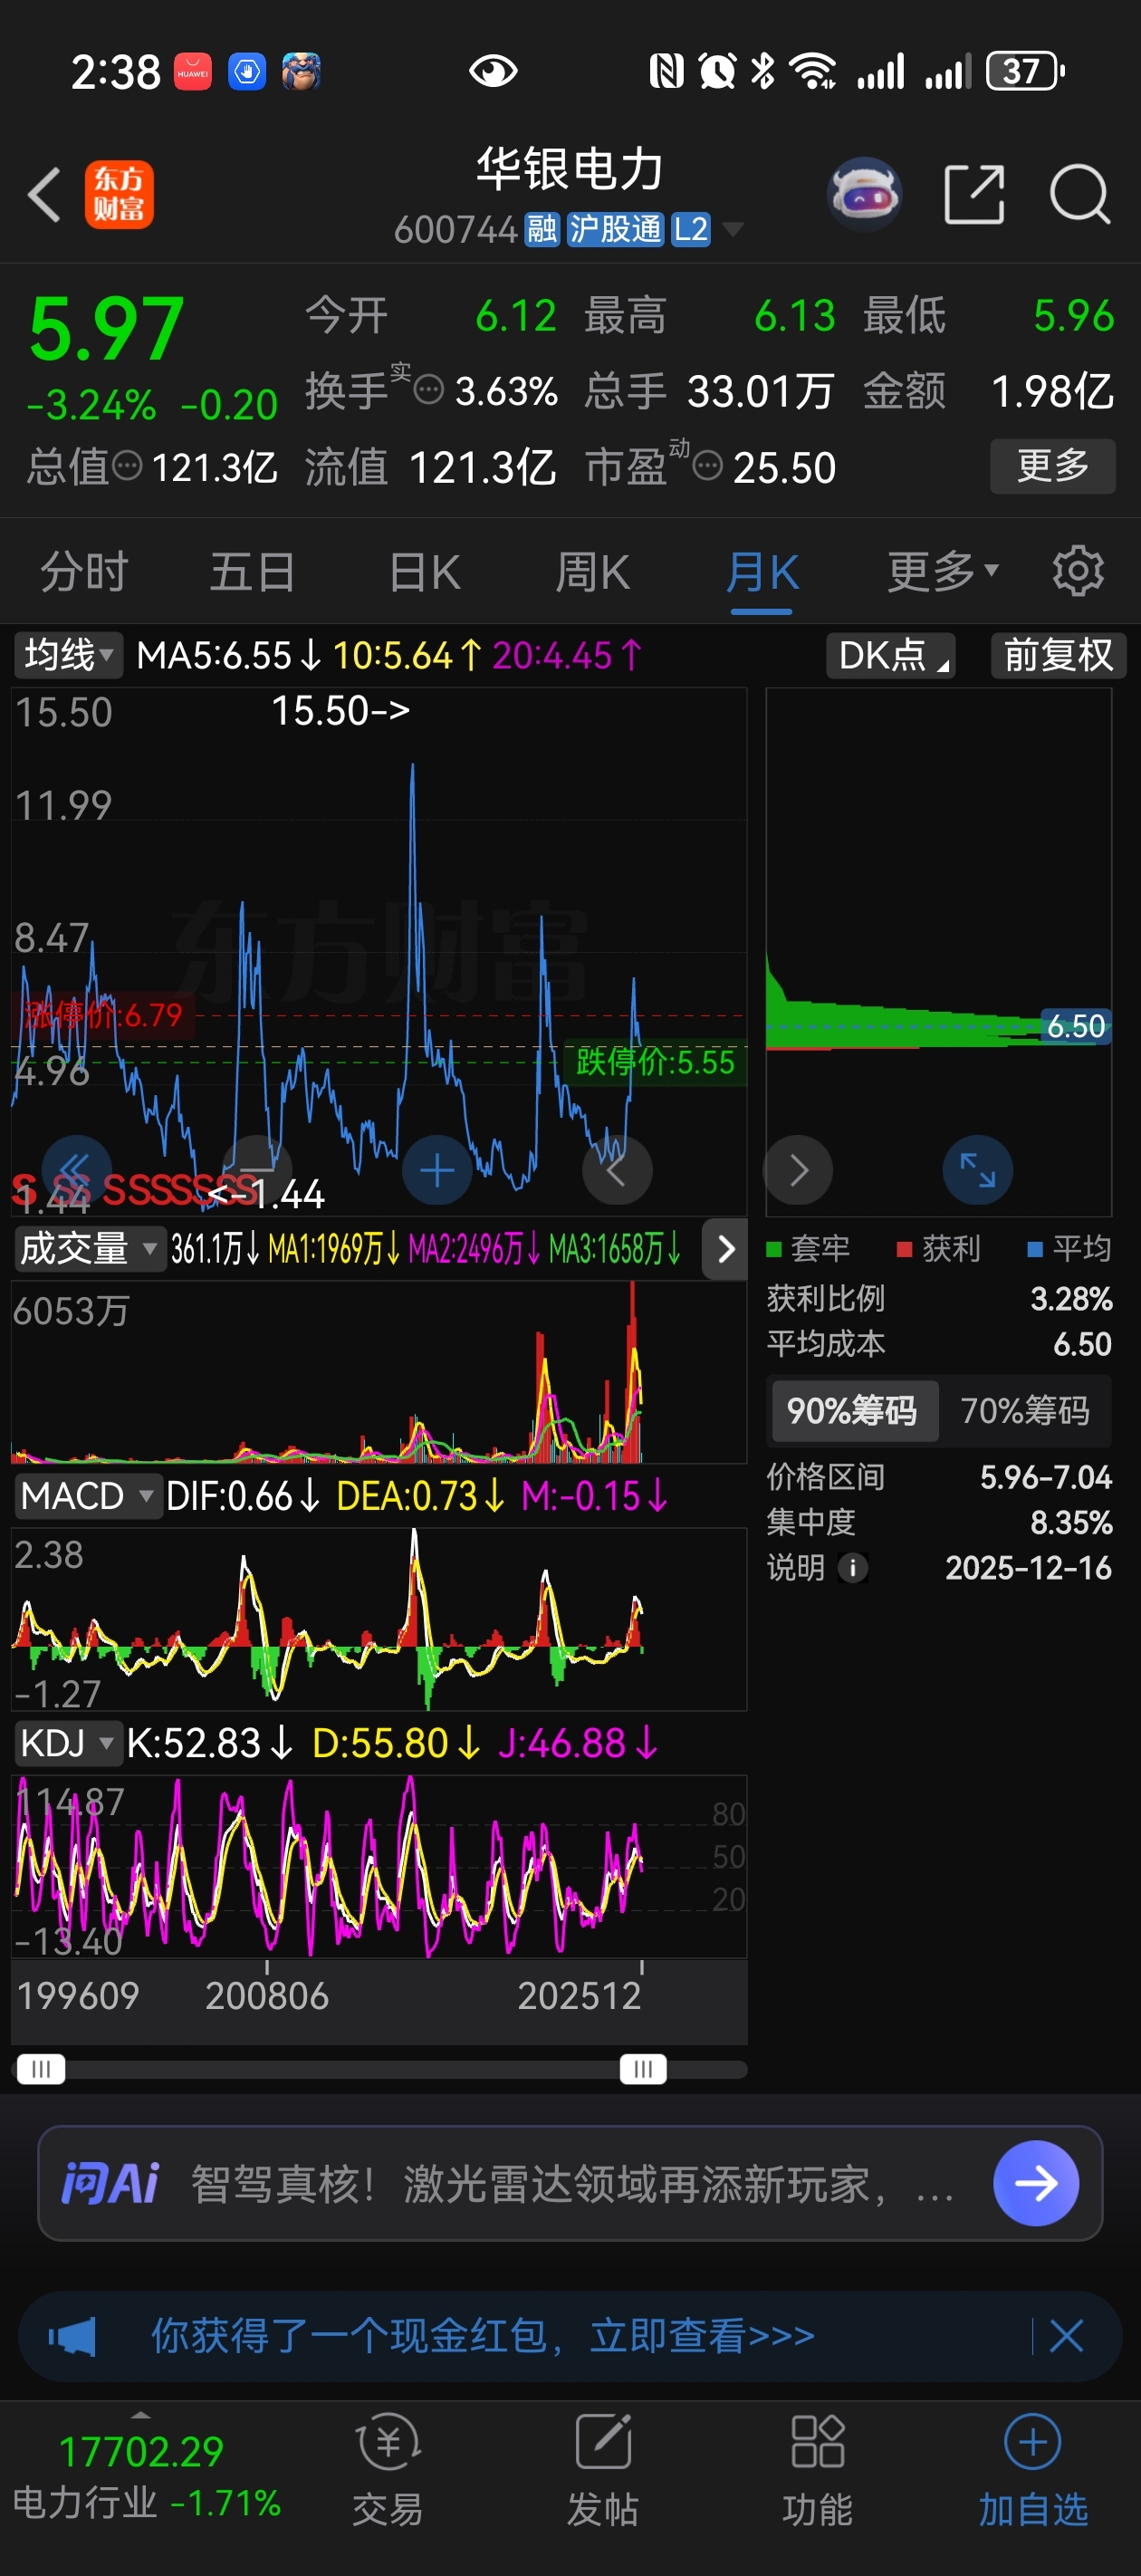Image resolution: width=1141 pixels, height=2576 pixels.
Task: Tap 2025-12-16 date value
Action: pos(1028,1567)
